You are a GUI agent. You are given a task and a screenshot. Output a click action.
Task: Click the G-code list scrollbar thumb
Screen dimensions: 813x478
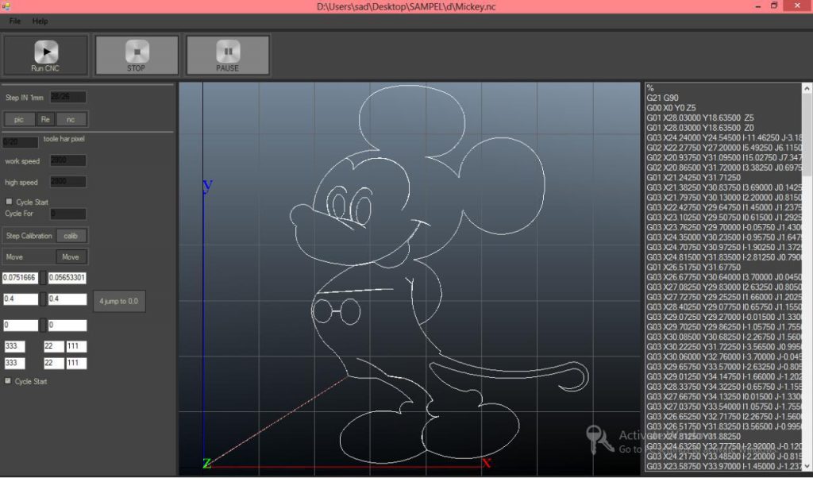click(807, 134)
